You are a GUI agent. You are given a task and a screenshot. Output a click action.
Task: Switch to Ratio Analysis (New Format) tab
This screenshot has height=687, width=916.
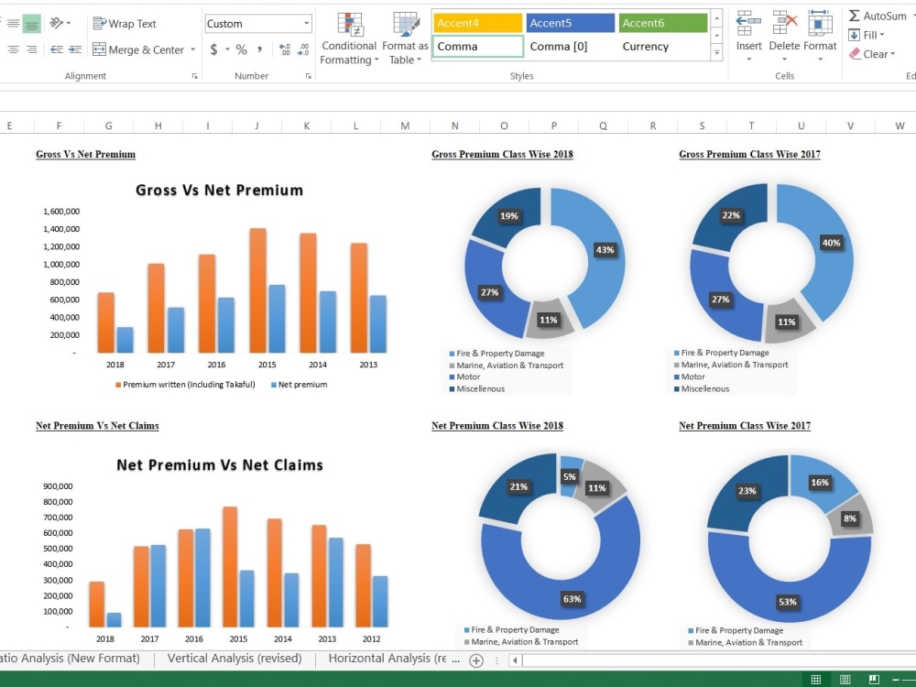click(71, 659)
